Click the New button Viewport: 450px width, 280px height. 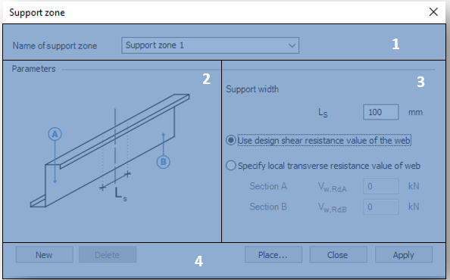[45, 254]
